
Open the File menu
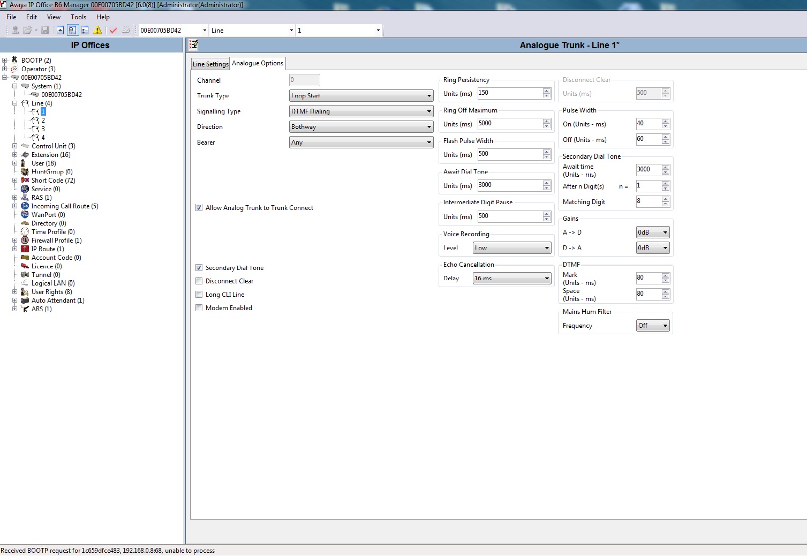11,17
